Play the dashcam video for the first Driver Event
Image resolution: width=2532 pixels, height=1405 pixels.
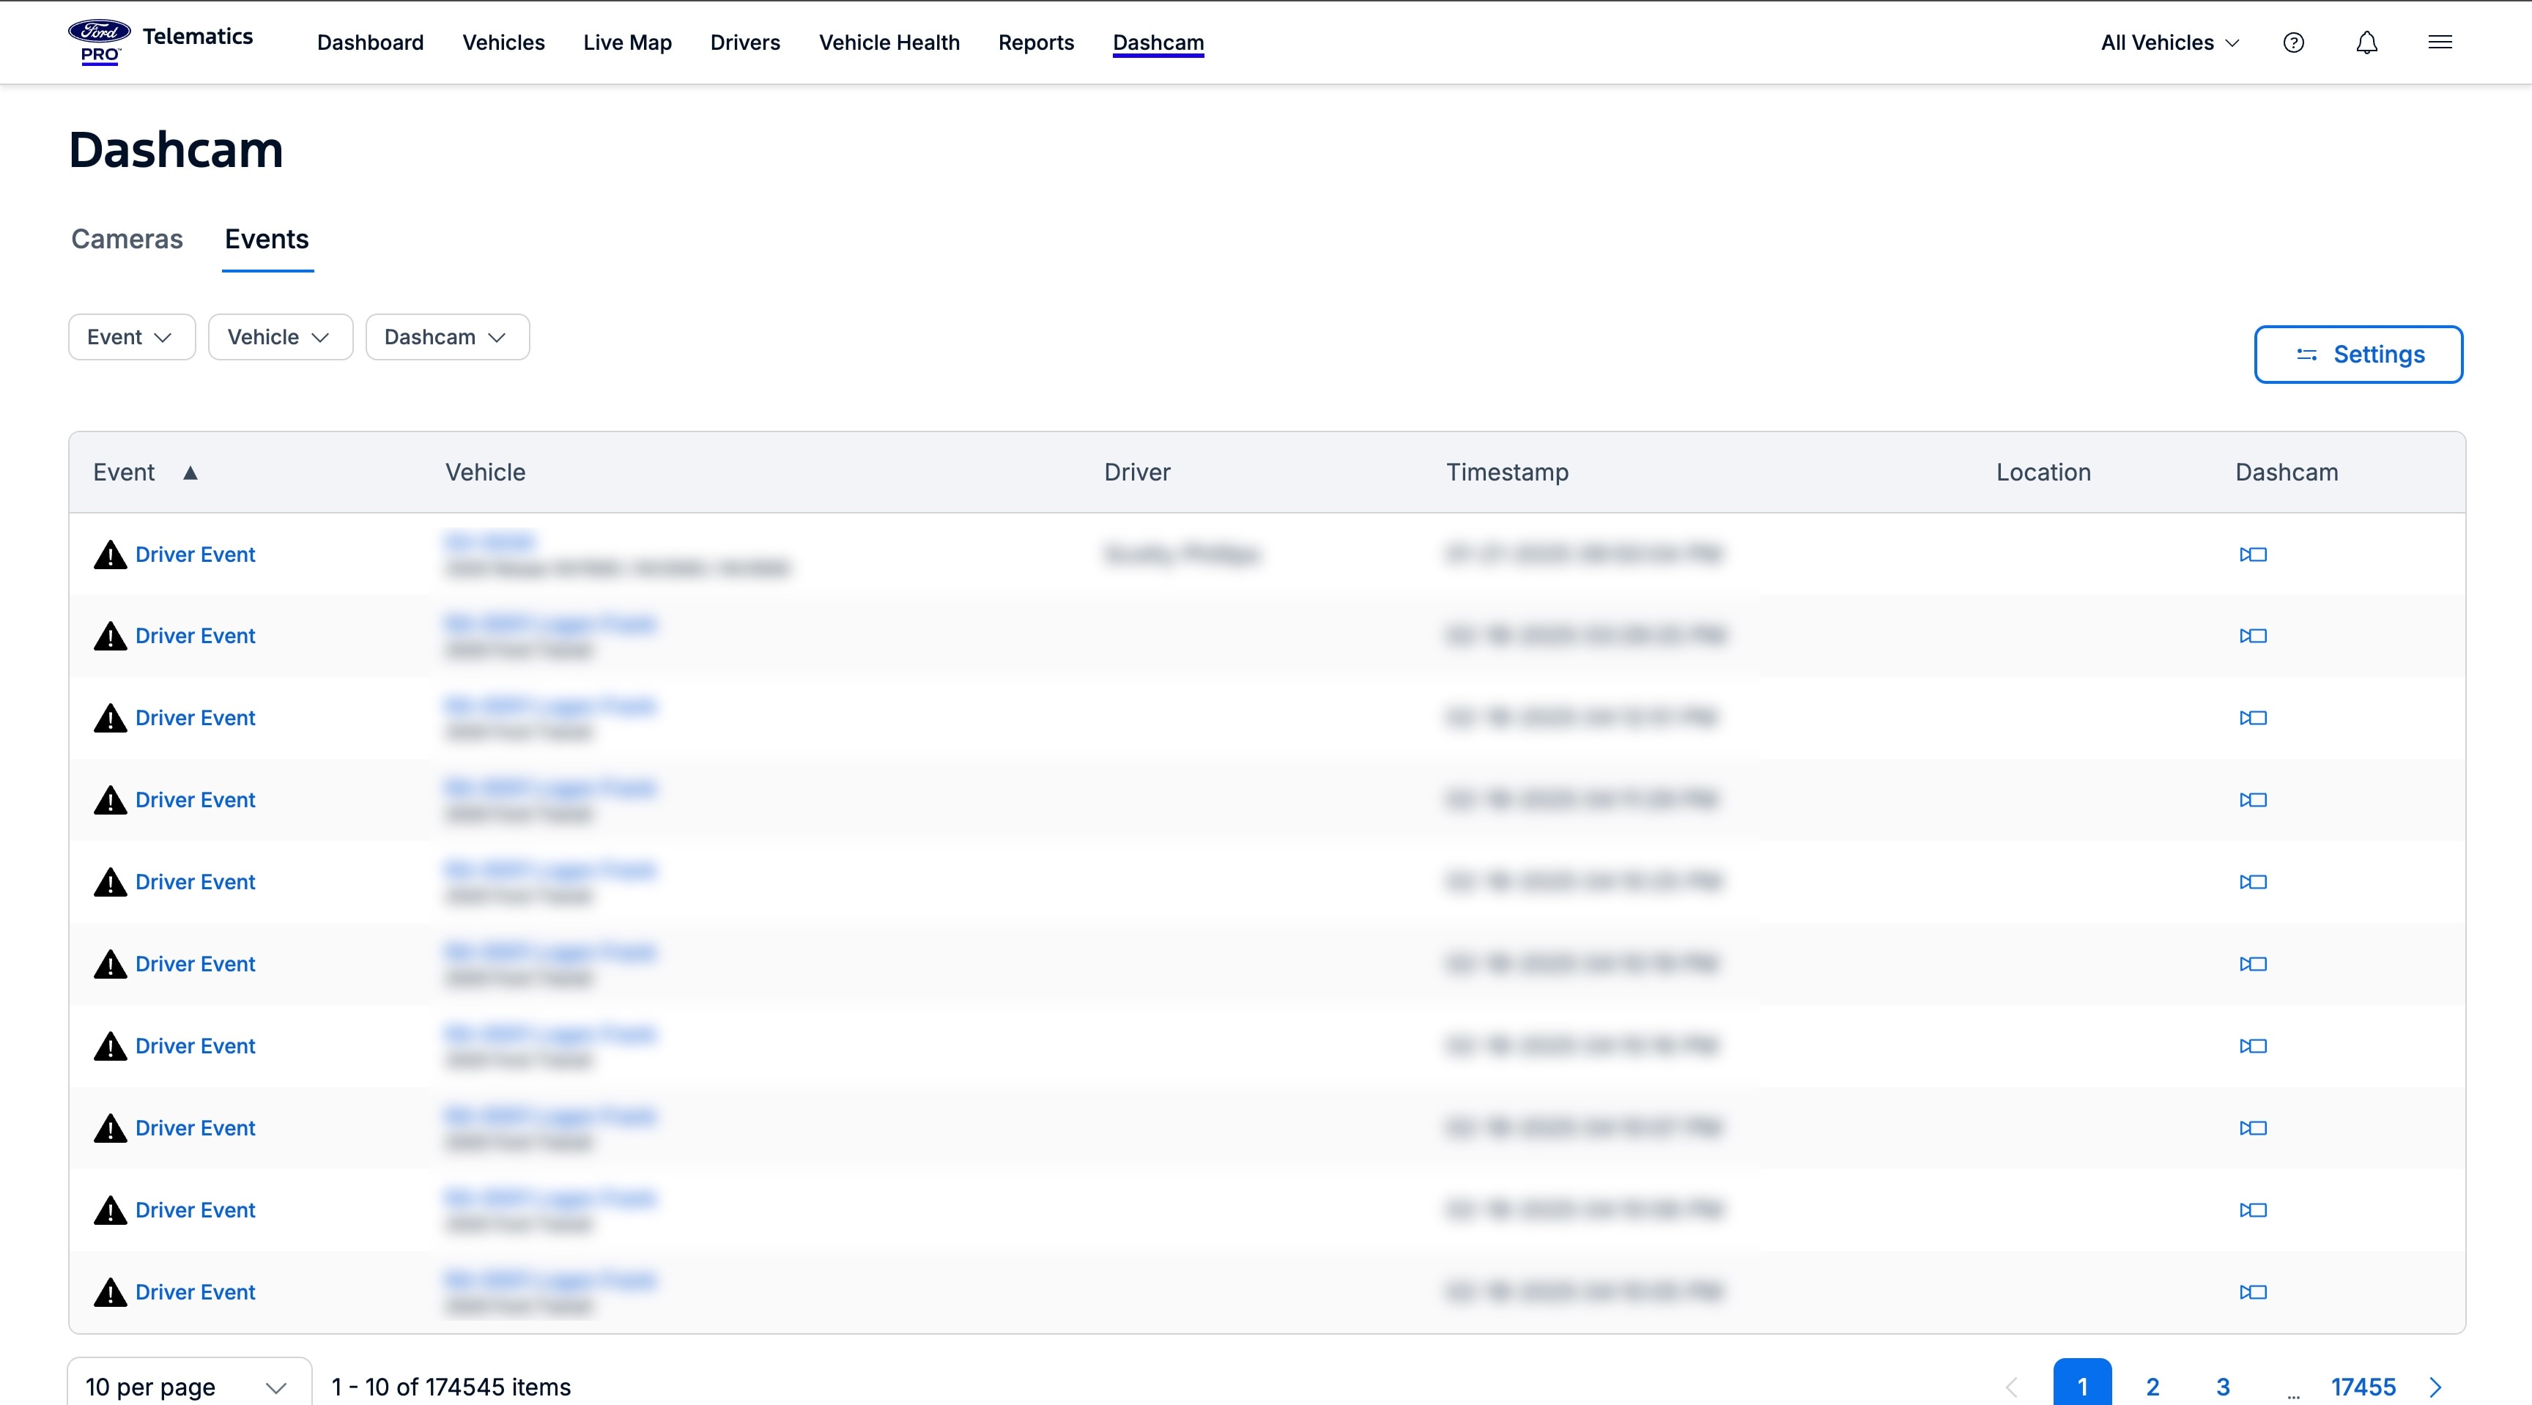[2254, 555]
